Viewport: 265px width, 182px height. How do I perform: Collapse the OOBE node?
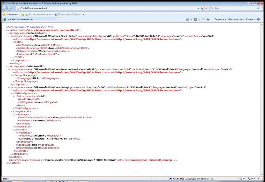11,42
